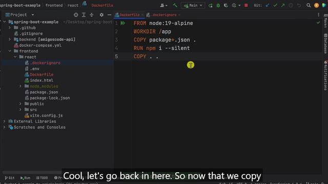Viewport: 328px width, 184px height.
Task: Open the Notifications side tool window
Action: [325, 75]
